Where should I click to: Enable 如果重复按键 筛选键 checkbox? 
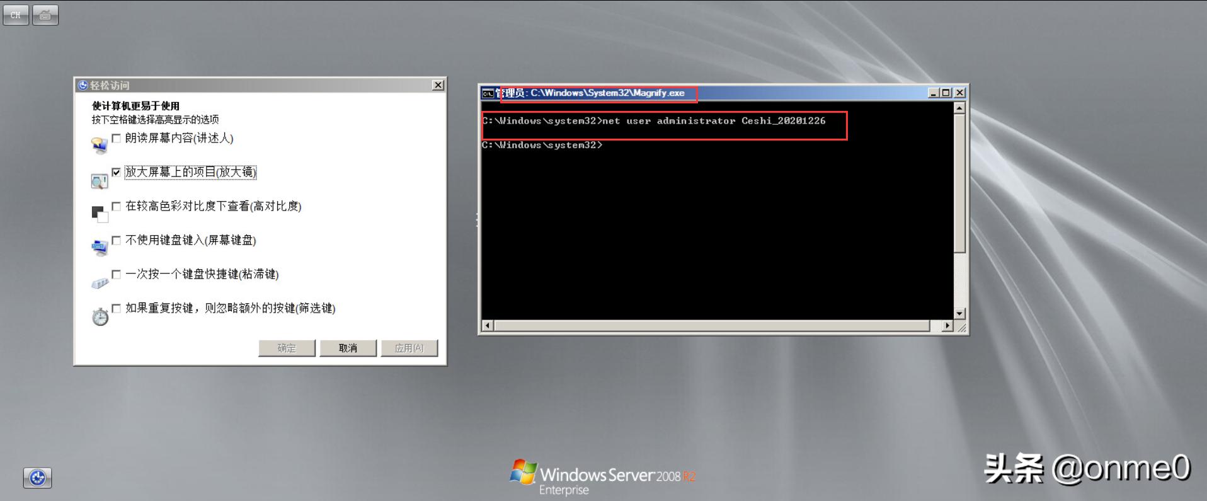(116, 308)
